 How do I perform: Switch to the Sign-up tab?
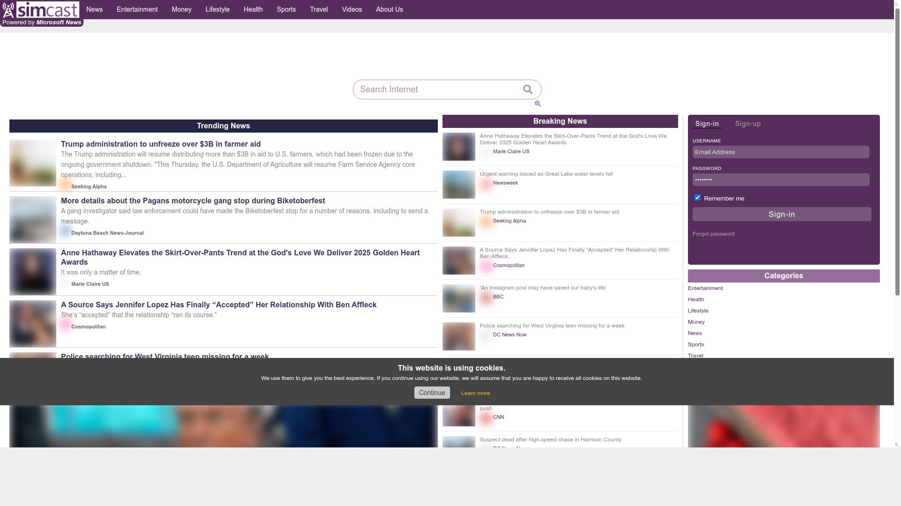[748, 124]
